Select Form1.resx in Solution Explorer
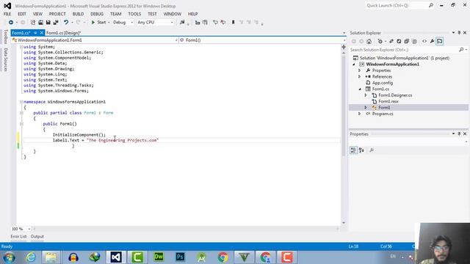Viewport: 470px width, 264px height. coord(388,101)
